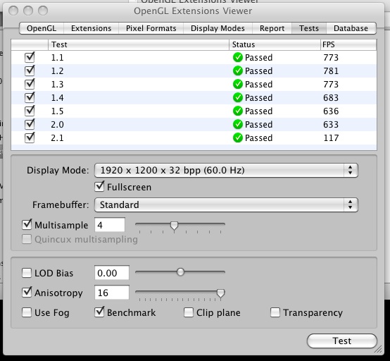Select the FPS value 683
The height and width of the screenshot is (361, 390).
point(331,98)
